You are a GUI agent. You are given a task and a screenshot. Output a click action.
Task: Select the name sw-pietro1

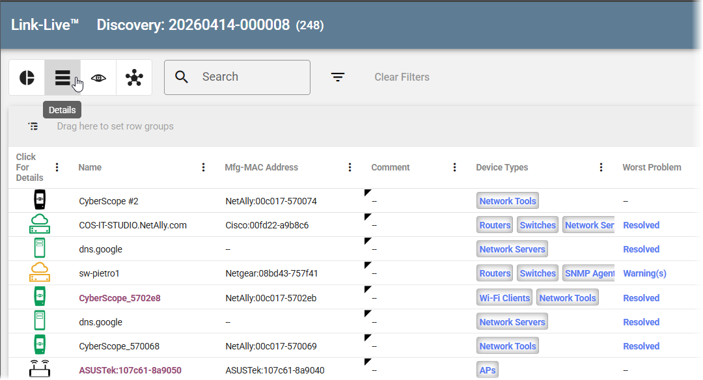99,273
